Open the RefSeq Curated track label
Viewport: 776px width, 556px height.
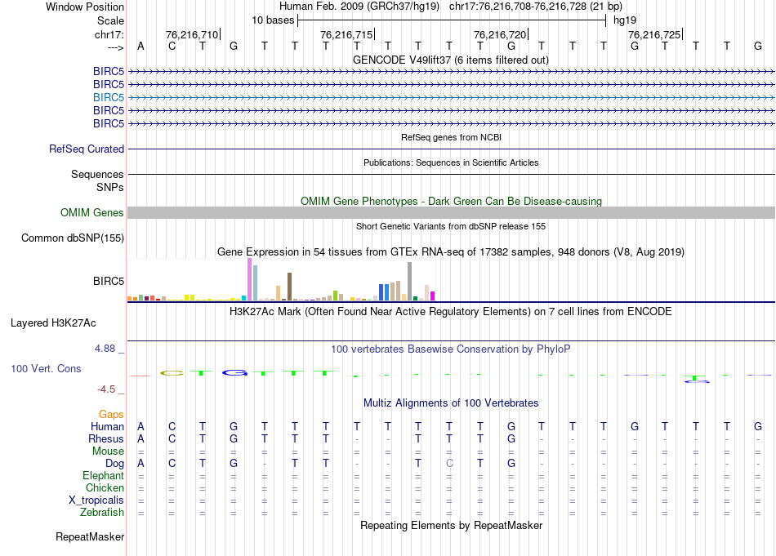[87, 149]
